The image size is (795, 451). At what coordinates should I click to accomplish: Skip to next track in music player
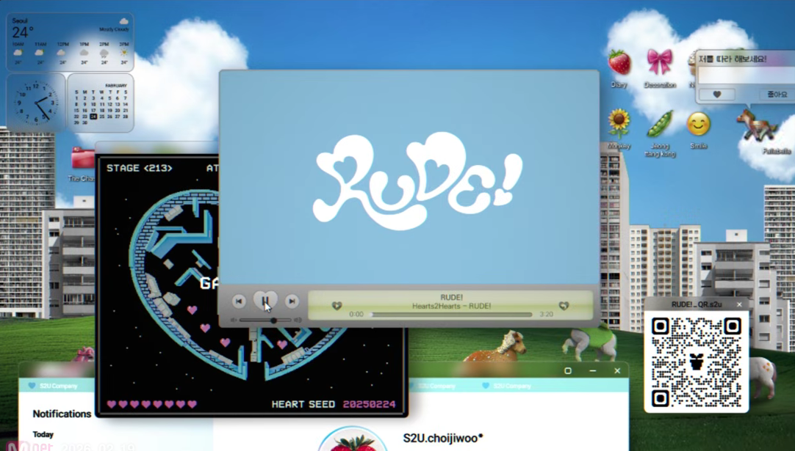292,301
